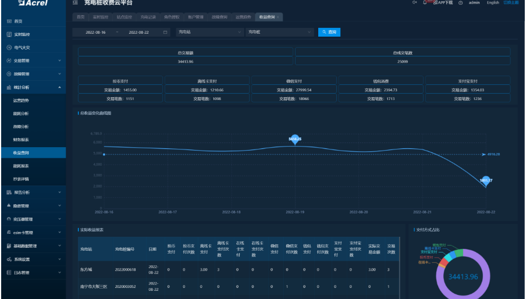Select 财务报表 in the sidebar submenu

click(22, 140)
